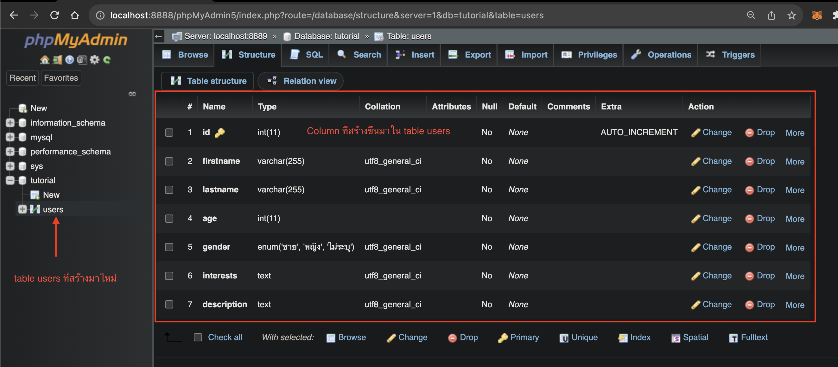Click the browser share icon

click(771, 15)
